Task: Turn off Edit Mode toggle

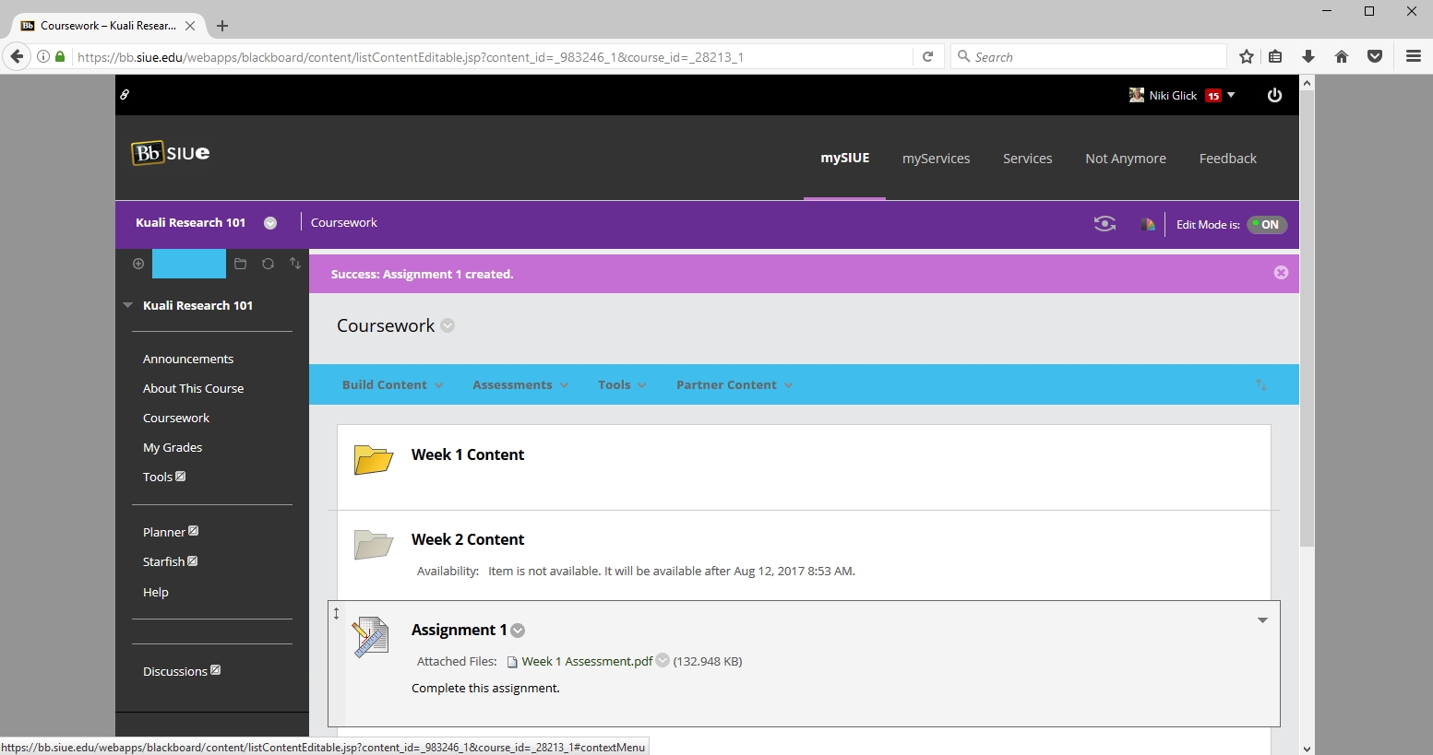Action: point(1266,224)
